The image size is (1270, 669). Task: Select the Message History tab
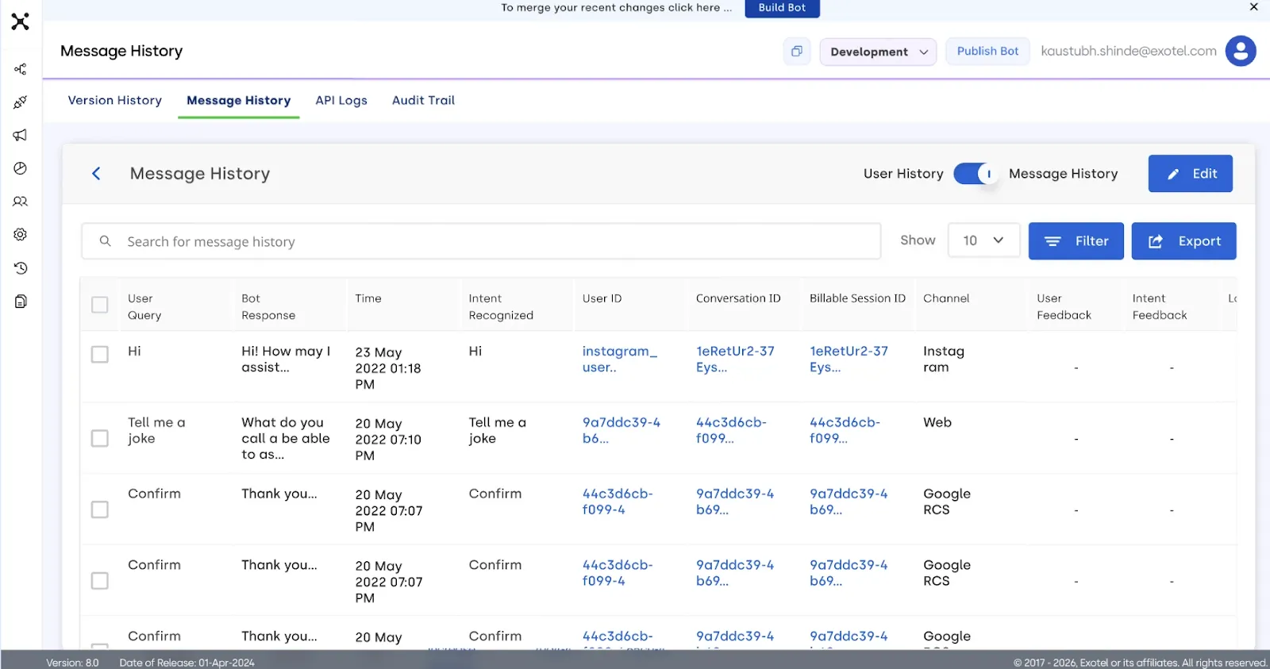click(x=239, y=101)
